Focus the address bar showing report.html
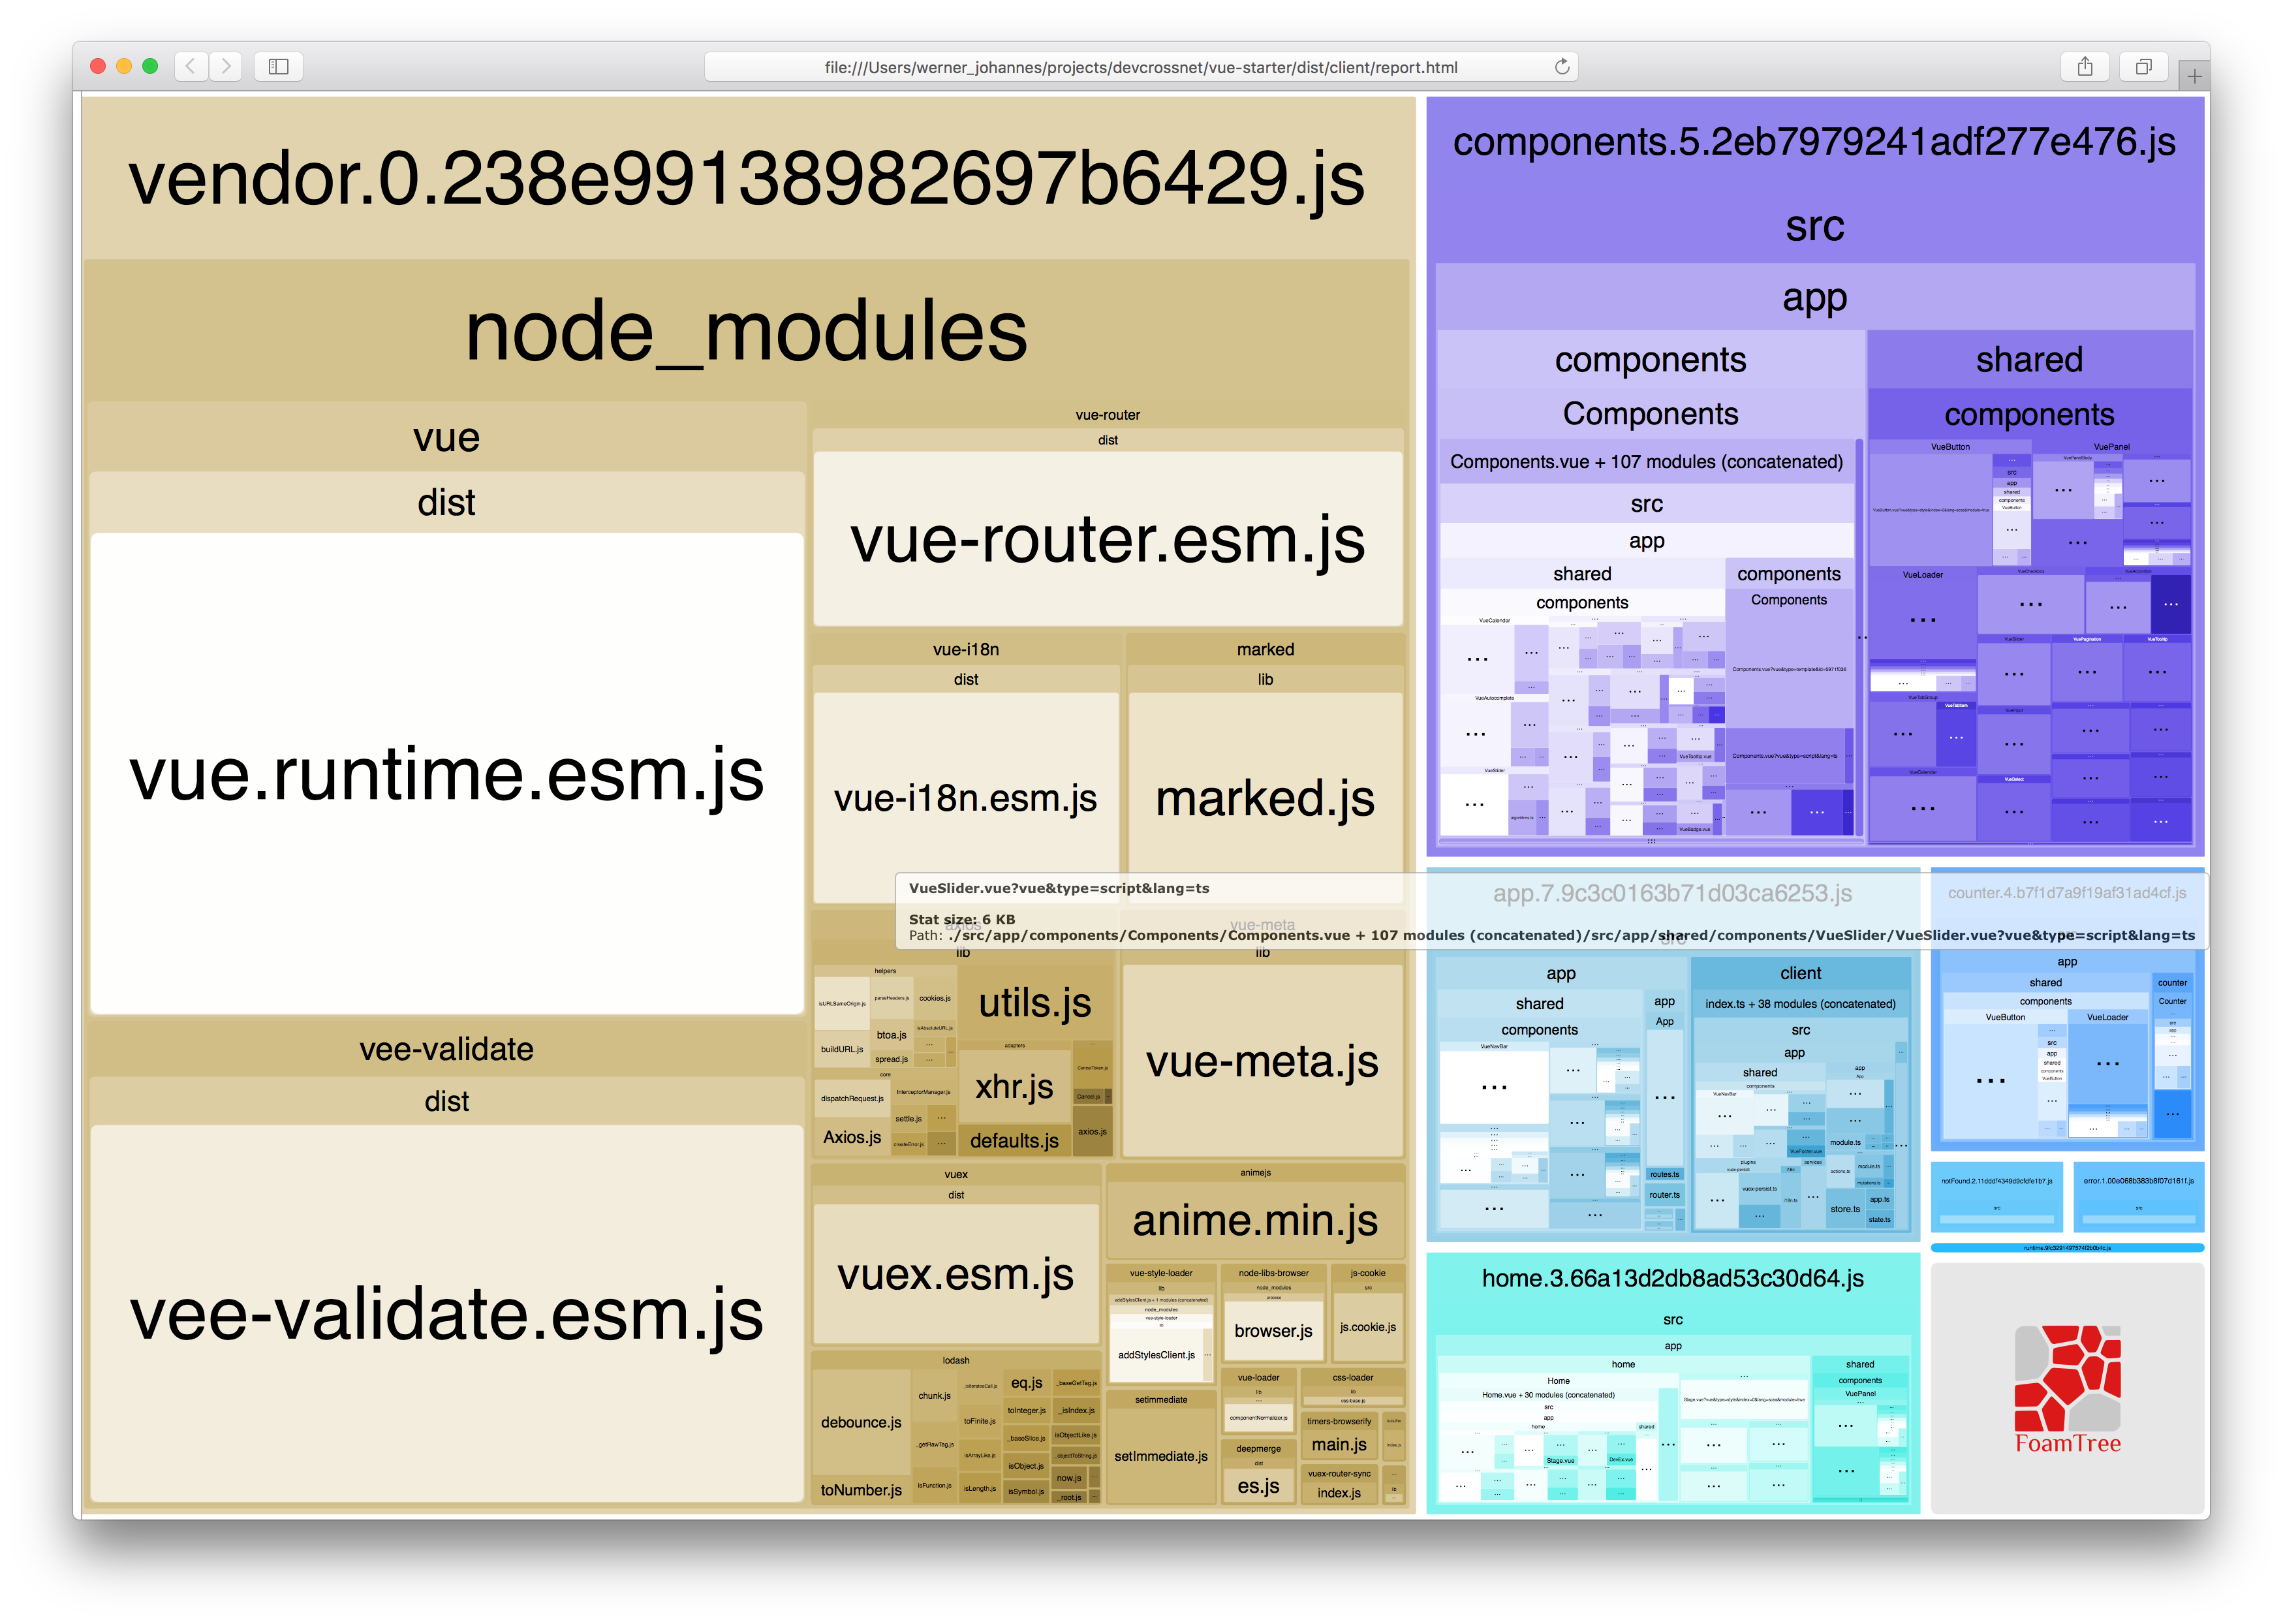 (1140, 67)
